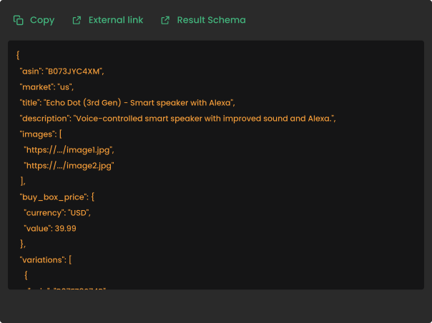Open the External link text
The image size is (432, 323).
115,20
